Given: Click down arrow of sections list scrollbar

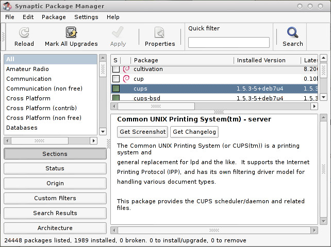Looking at the screenshot, I should 103,132.
